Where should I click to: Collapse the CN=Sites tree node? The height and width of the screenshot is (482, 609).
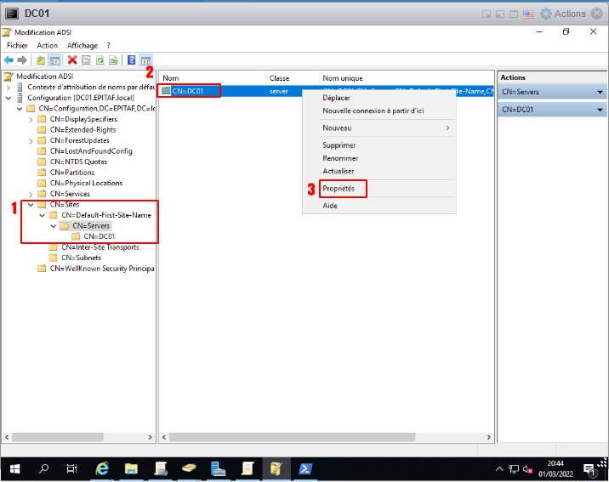pyautogui.click(x=31, y=204)
